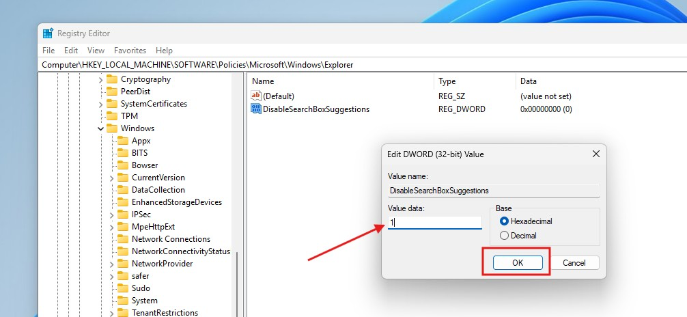Select the Decimal base option
This screenshot has width=687, height=317.
(505, 236)
